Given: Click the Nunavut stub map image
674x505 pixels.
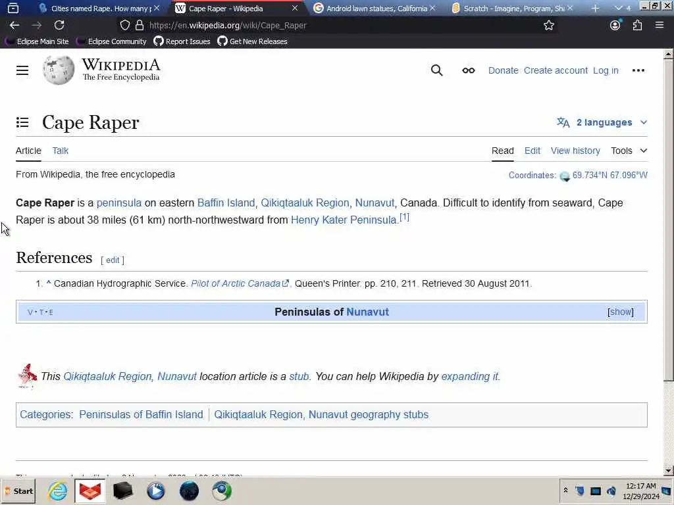Looking at the screenshot, I should pyautogui.click(x=28, y=376).
